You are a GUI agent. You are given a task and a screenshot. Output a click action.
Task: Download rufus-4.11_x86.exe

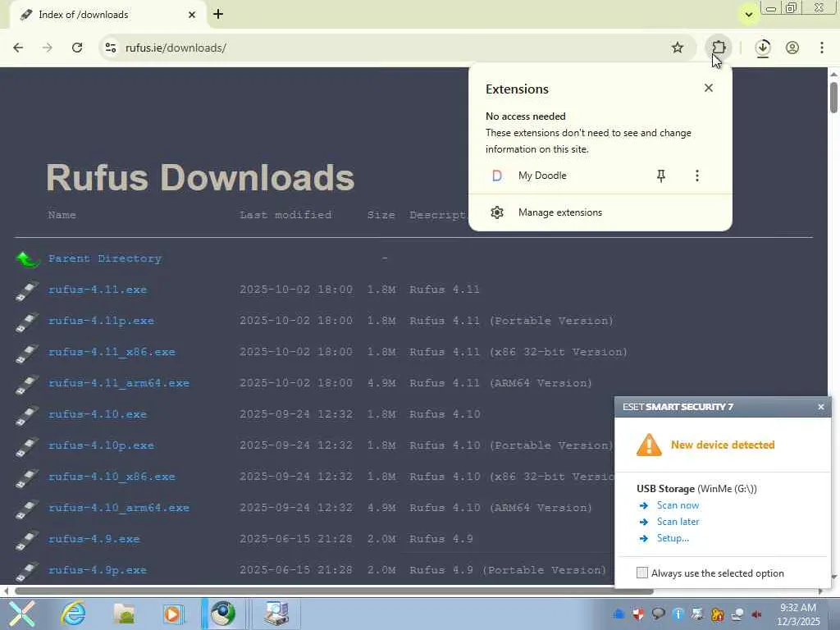click(x=112, y=352)
